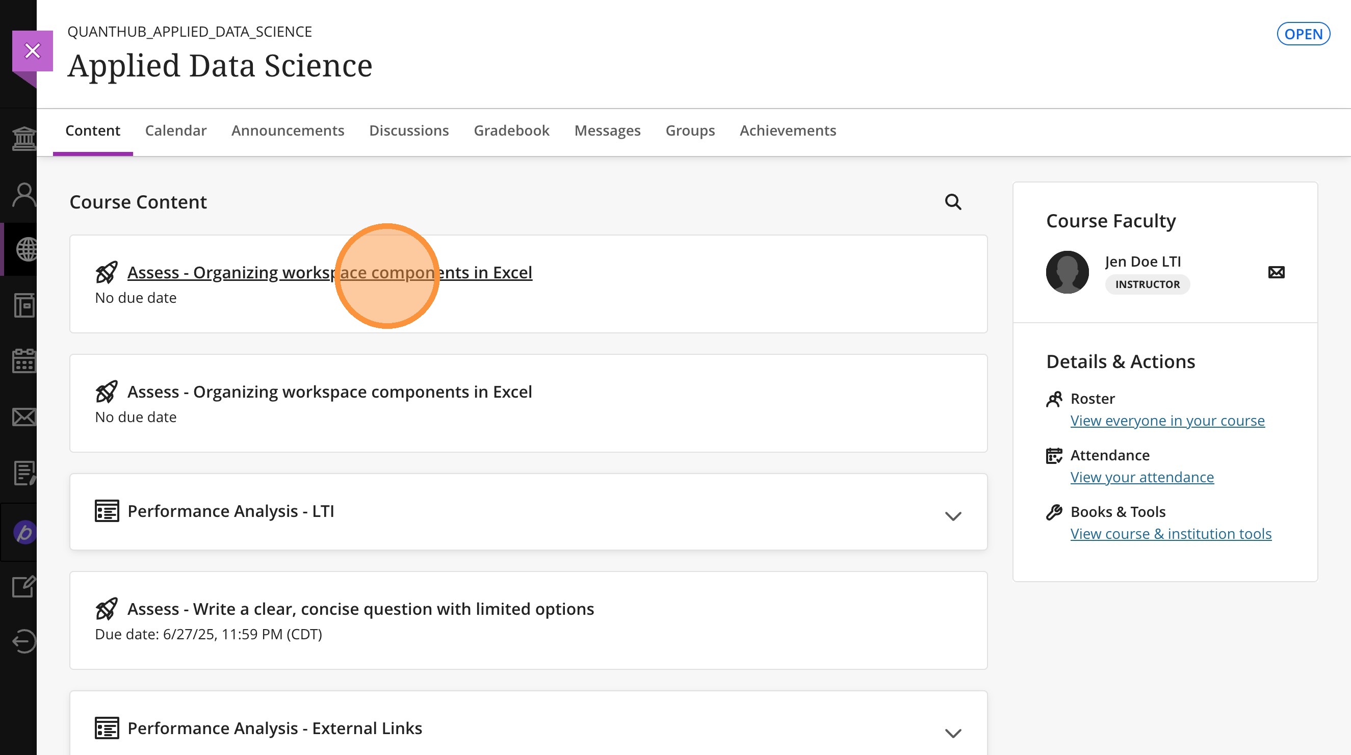
Task: Open the sidebar messages envelope icon
Action: (24, 418)
